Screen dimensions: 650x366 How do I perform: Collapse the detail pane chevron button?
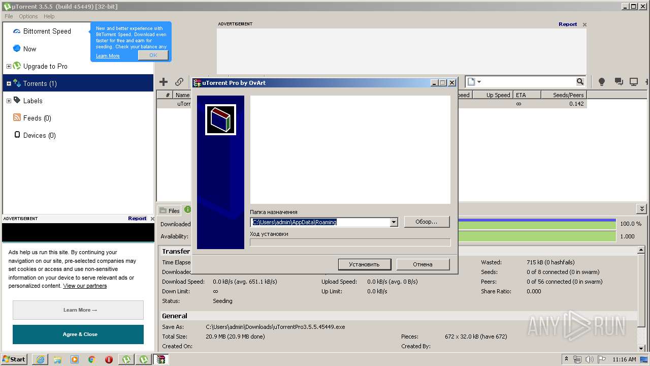[x=642, y=209]
